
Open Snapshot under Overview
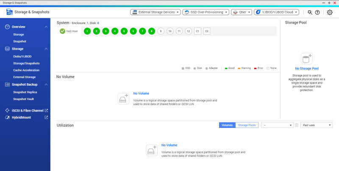[x=19, y=41]
